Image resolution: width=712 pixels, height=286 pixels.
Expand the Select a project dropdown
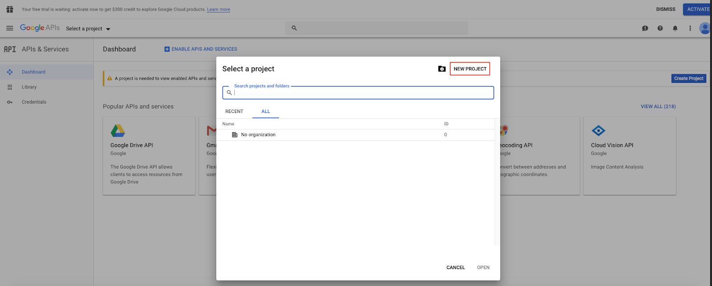(88, 29)
